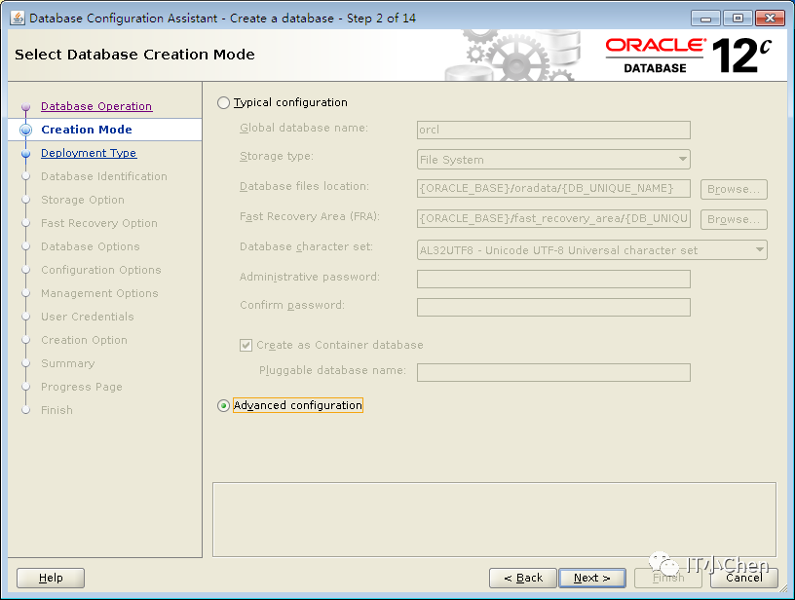This screenshot has height=600, width=795.
Task: Click the Storage type label
Action: tap(277, 156)
